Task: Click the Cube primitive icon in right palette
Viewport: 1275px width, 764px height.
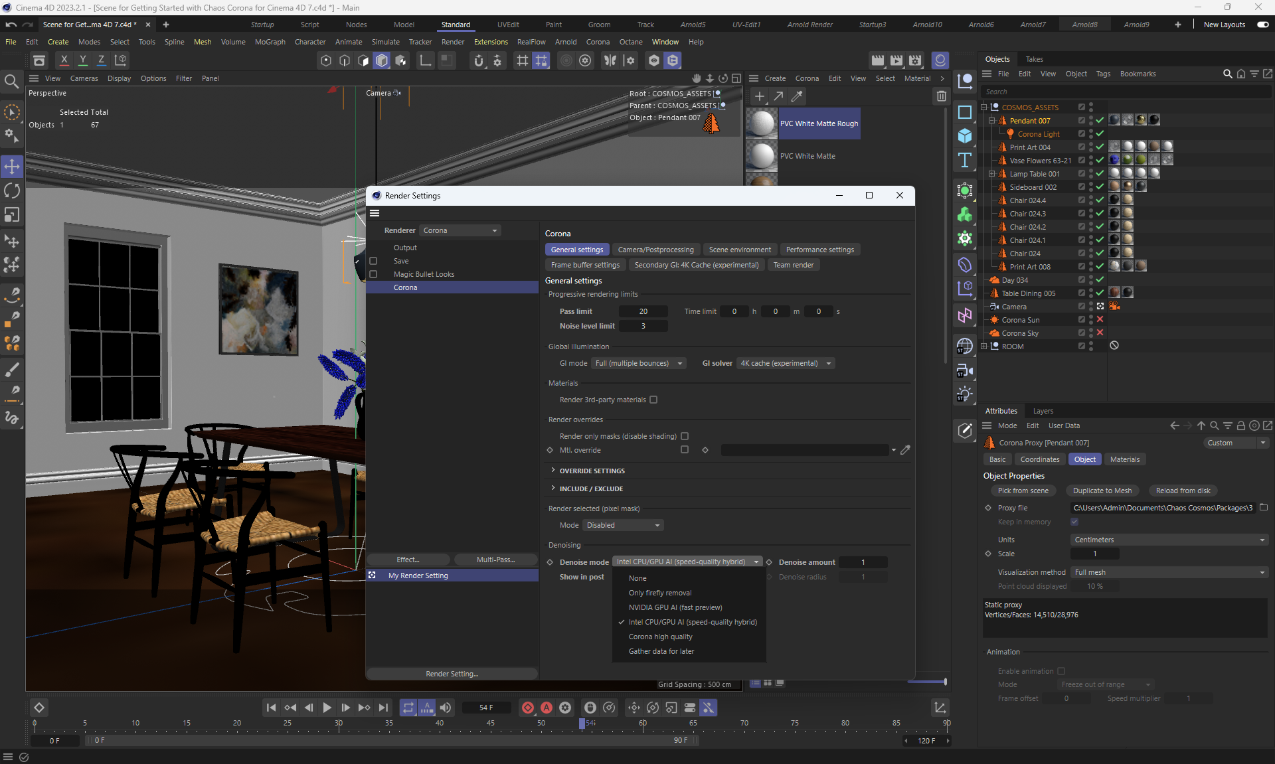Action: [965, 136]
